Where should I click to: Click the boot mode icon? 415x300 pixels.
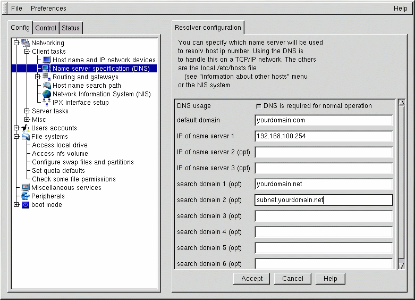coord(26,205)
